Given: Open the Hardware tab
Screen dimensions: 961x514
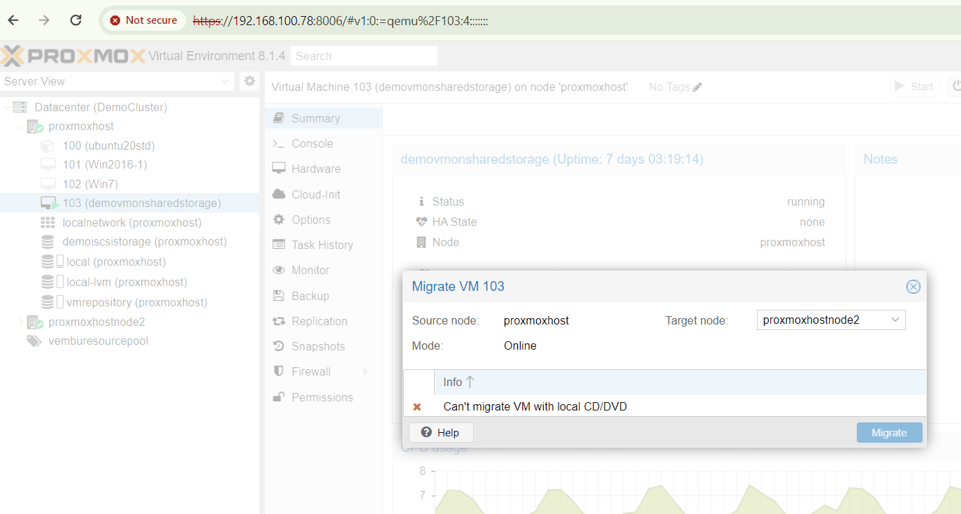Looking at the screenshot, I should pos(324,169).
